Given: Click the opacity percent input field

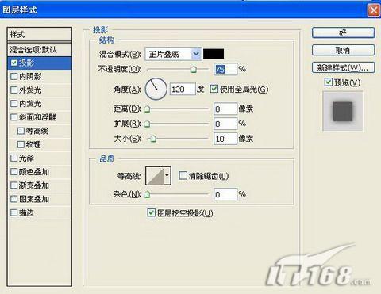Looking at the screenshot, I should (x=225, y=69).
